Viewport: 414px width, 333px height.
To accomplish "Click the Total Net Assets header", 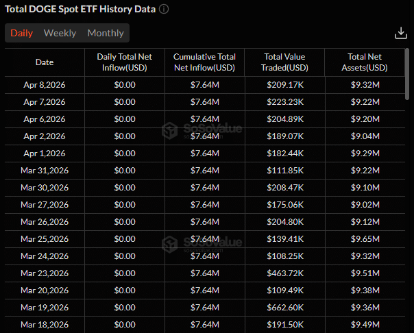I will (365, 62).
